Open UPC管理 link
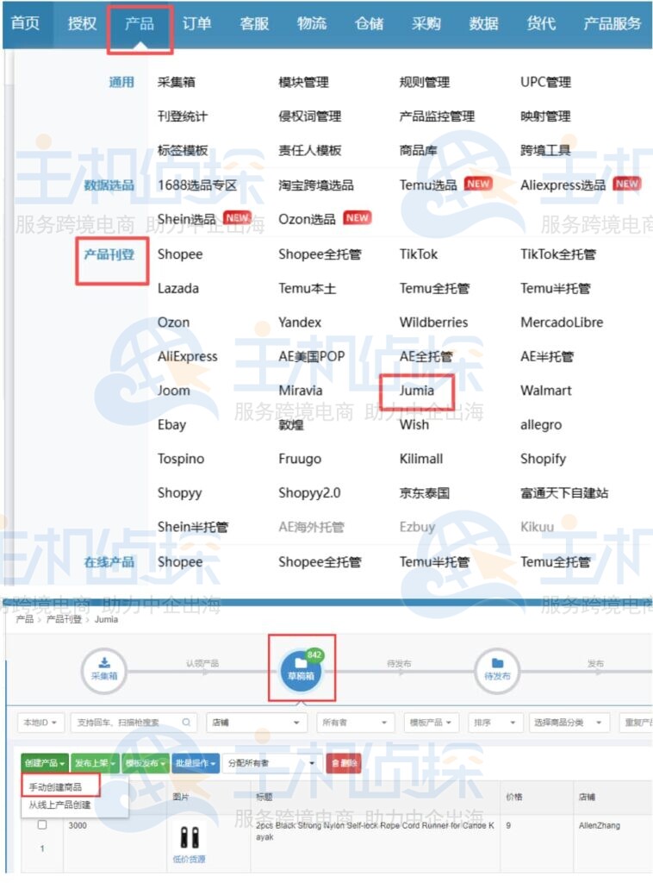The width and height of the screenshot is (653, 883). coord(545,82)
